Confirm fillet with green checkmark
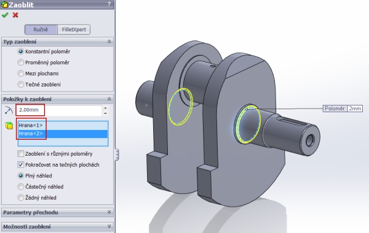369x233 pixels. pos(5,15)
